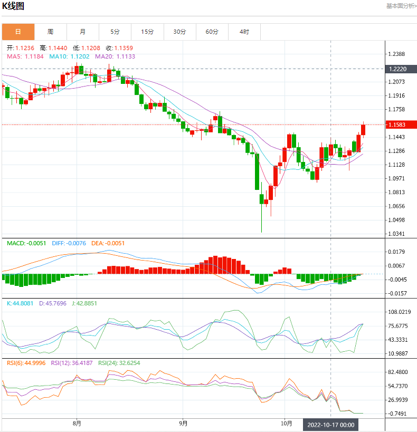Click the K线图 heading

[13, 6]
